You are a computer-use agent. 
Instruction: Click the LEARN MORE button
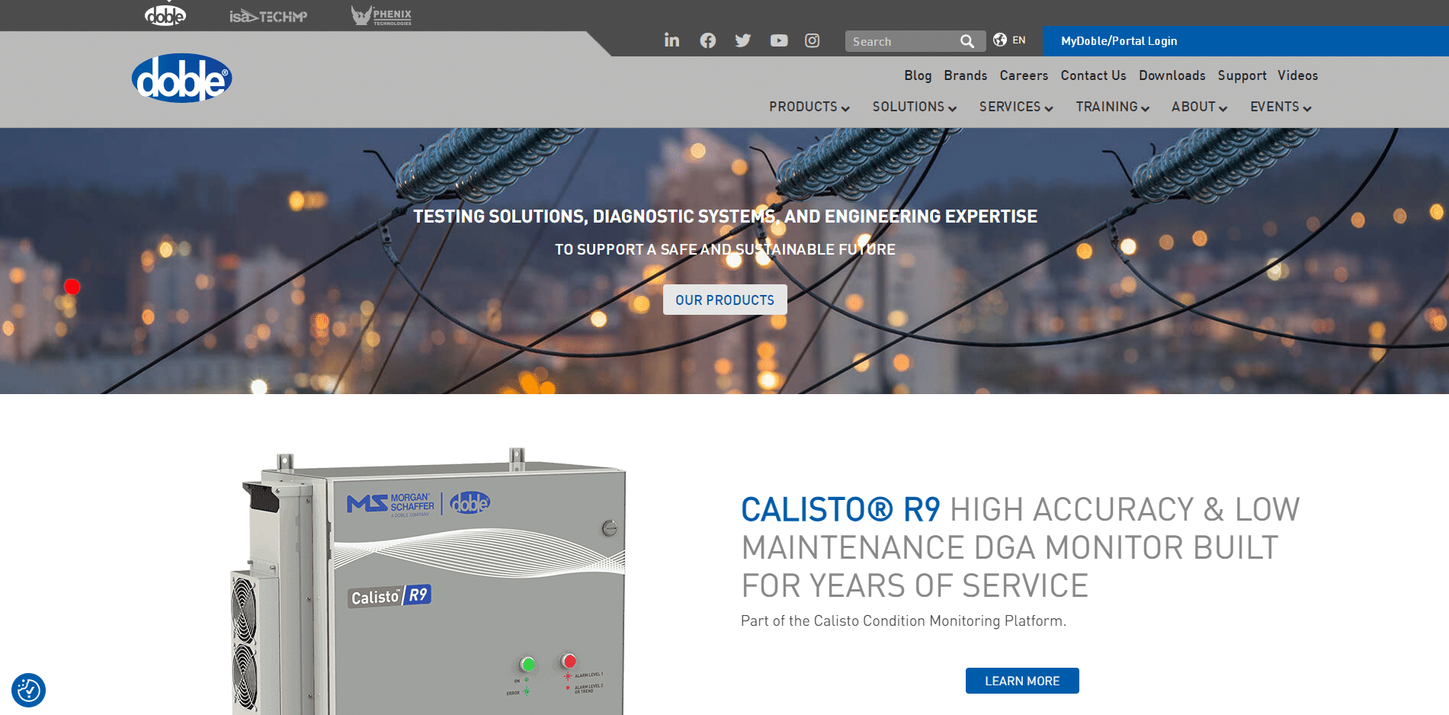tap(1022, 681)
